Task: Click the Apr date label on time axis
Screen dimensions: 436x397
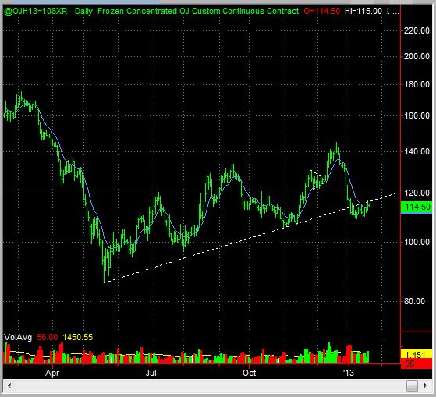Action: coord(52,373)
